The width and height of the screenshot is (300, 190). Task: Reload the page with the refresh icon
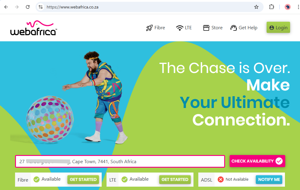coord(28,7)
